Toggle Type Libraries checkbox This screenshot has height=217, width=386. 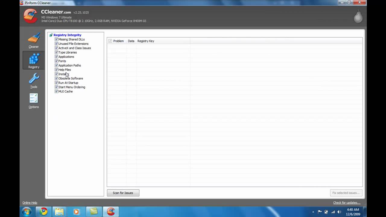coord(56,52)
